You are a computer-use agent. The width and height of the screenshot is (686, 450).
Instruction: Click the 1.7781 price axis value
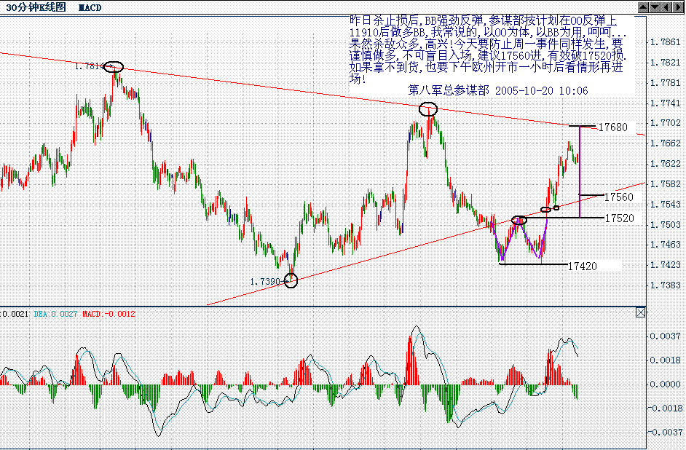(x=666, y=83)
